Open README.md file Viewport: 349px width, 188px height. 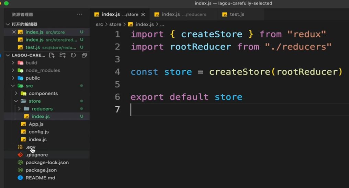click(47, 178)
